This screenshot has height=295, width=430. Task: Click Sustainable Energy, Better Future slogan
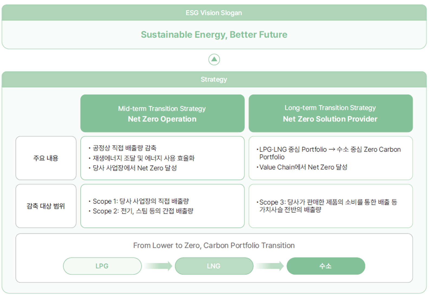coord(214,35)
